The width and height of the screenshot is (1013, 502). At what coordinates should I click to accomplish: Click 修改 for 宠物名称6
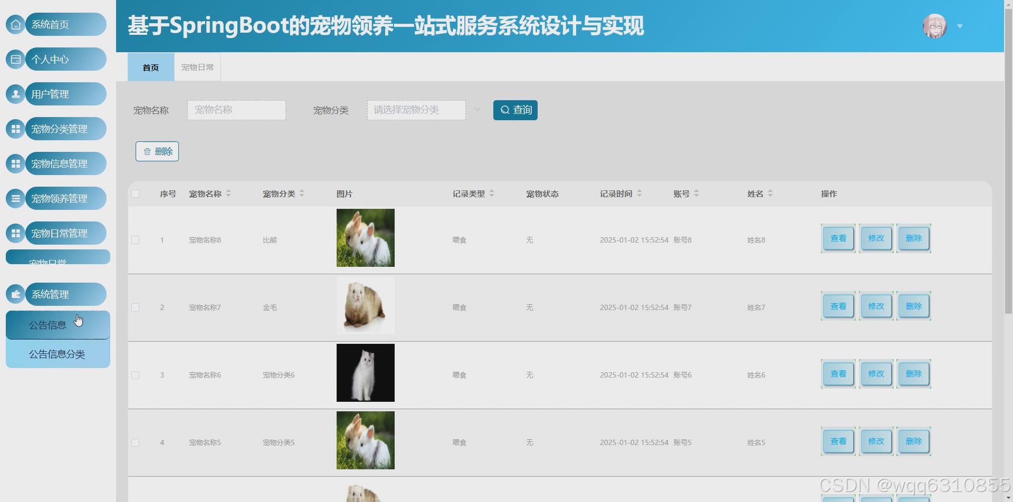coord(876,374)
